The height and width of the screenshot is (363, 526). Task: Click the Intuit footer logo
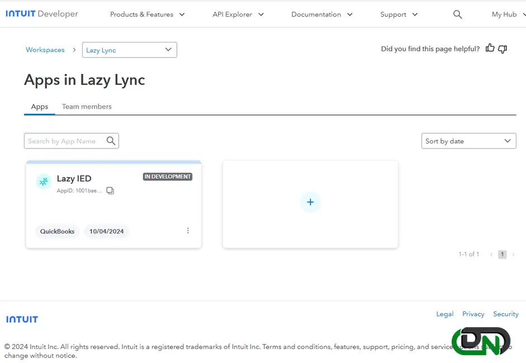pos(22,319)
